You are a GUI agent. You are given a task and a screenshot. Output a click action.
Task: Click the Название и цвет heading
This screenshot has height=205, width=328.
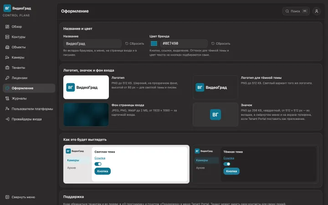click(78, 29)
